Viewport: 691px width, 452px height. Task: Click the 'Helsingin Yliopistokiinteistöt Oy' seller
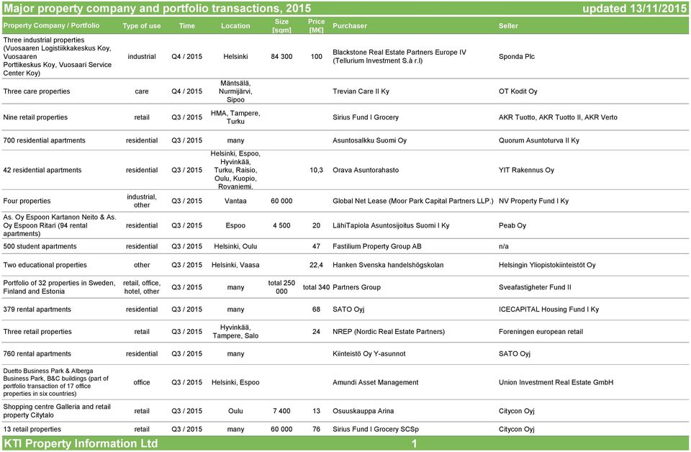tap(547, 265)
